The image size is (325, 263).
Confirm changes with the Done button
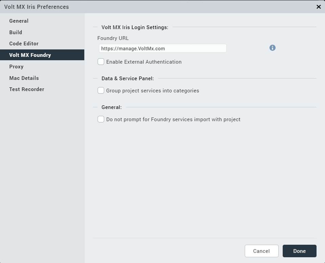point(299,251)
